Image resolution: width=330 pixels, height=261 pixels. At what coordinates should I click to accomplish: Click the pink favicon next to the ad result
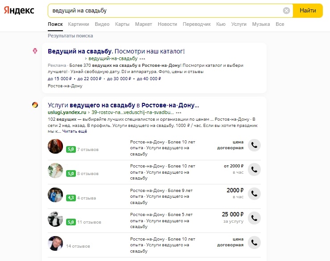point(35,51)
